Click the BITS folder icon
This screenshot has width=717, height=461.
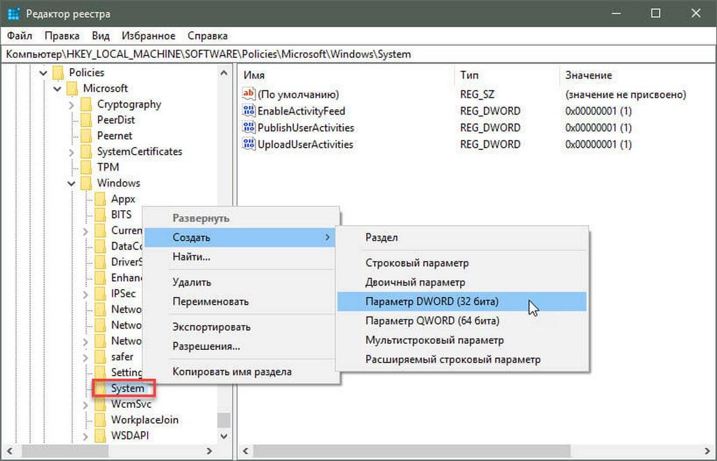[100, 214]
